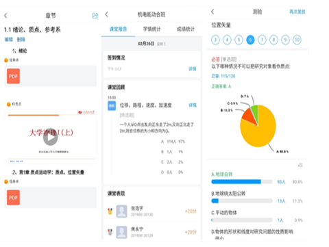Click the 02月26日 date header
The width and height of the screenshot is (329, 247).
click(146, 44)
